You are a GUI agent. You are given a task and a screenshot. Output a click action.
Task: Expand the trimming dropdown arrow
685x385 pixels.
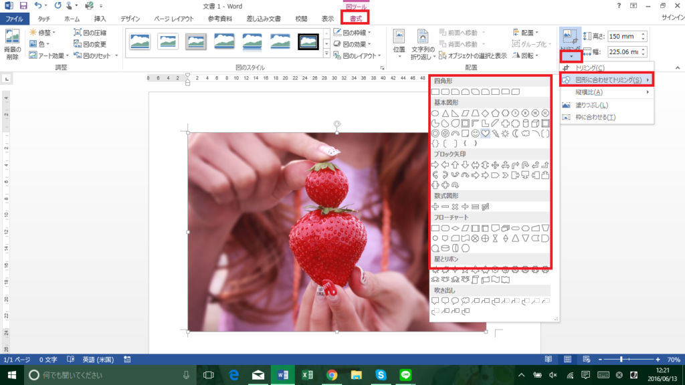(571, 56)
